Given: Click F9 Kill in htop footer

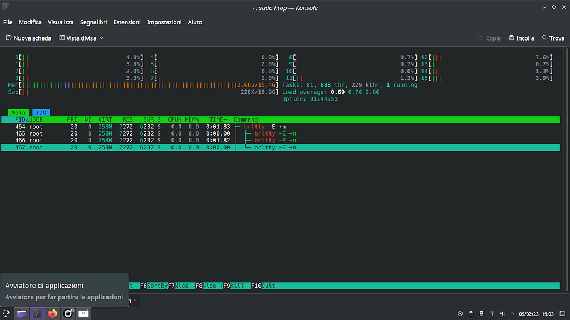Looking at the screenshot, I should coord(237,286).
